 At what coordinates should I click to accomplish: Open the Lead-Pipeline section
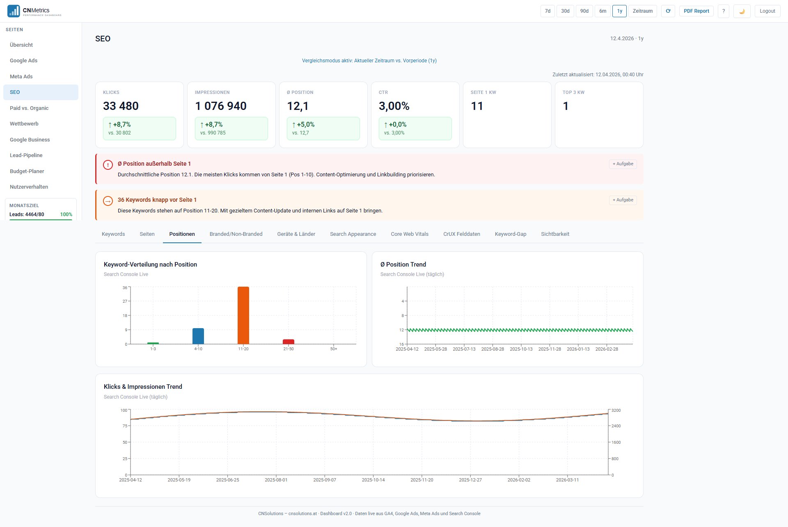(26, 155)
